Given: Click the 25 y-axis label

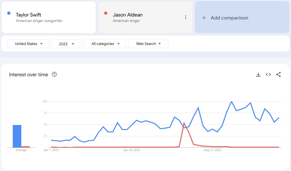Looking at the screenshot, I should point(45,136).
